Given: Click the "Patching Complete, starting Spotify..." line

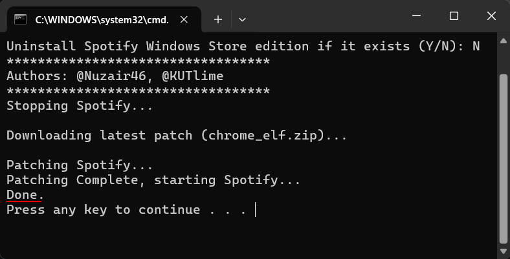Looking at the screenshot, I should [153, 180].
